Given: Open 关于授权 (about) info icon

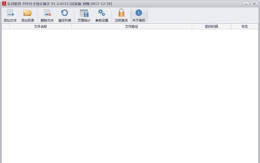Looking at the screenshot, I should pos(139,13).
